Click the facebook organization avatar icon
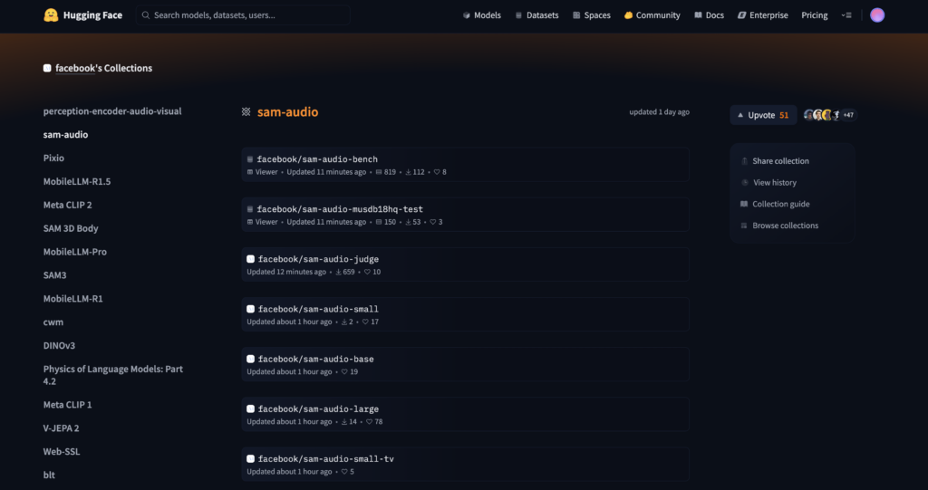This screenshot has height=490, width=928. [47, 69]
